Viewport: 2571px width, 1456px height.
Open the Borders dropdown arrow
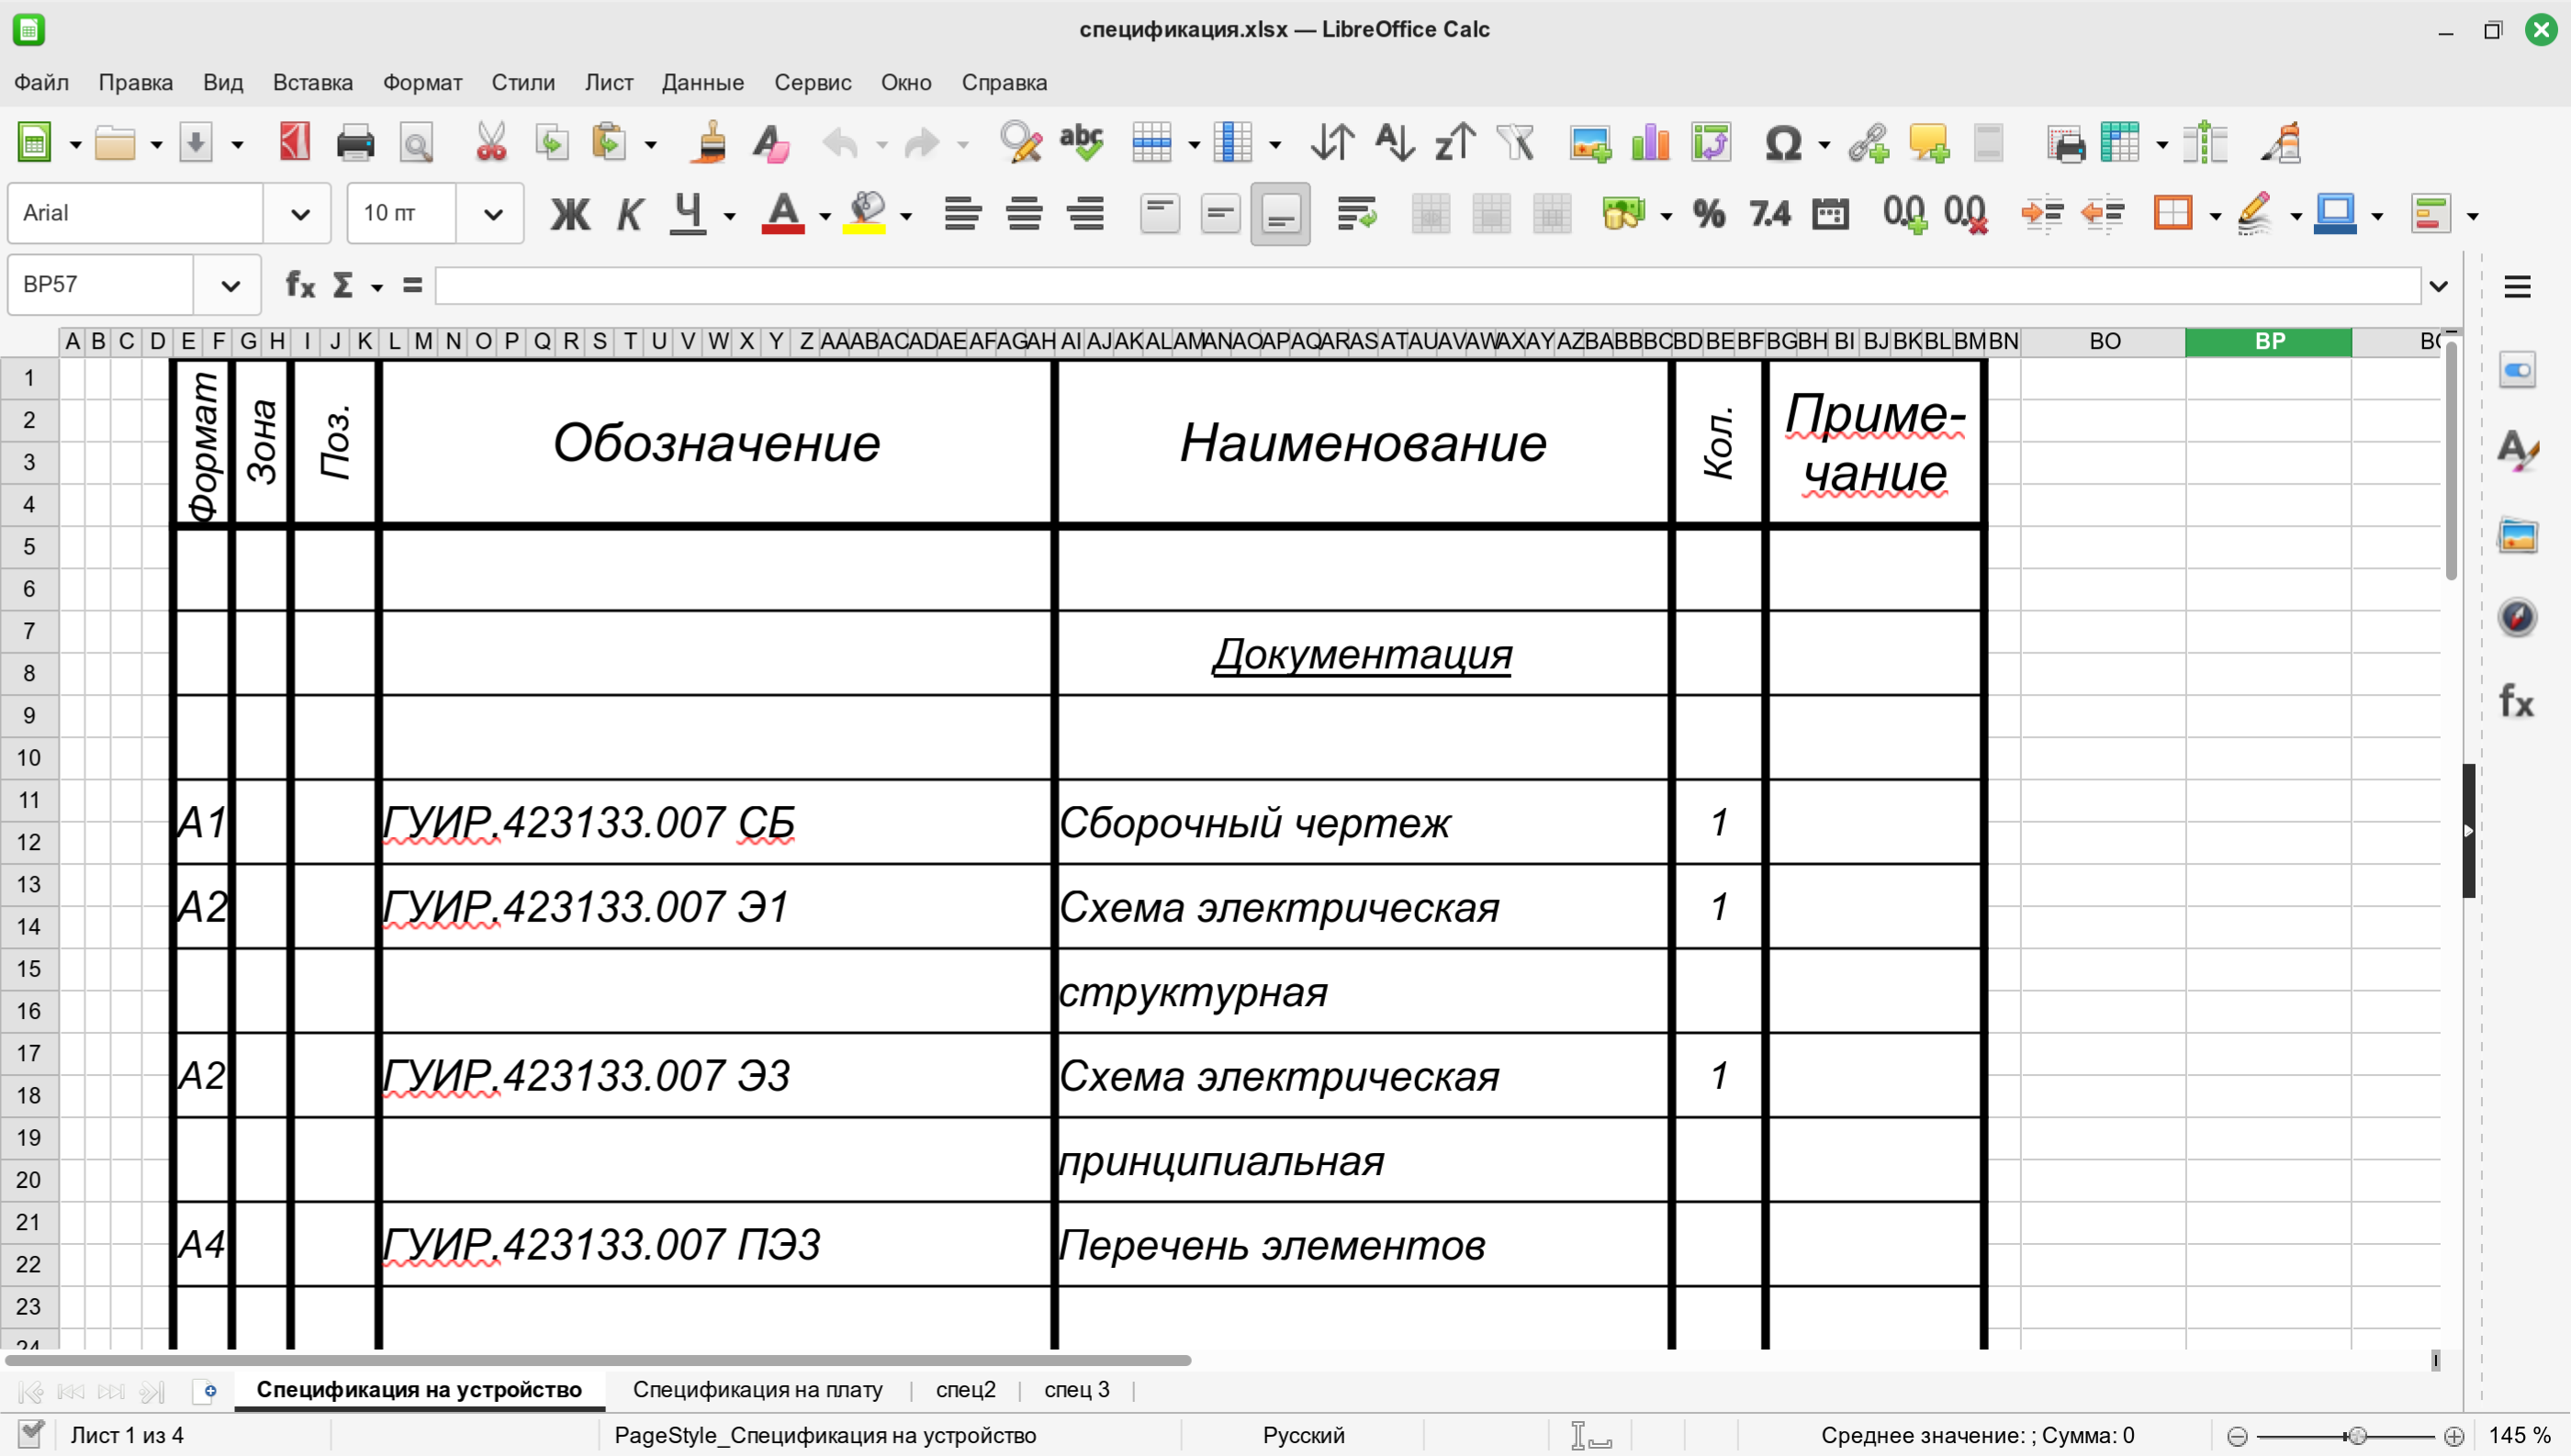click(2215, 216)
